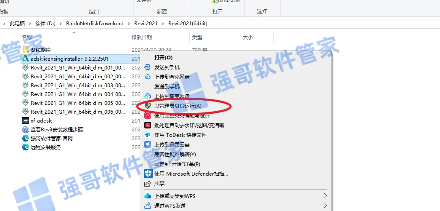
Task: Select the adsklicensinginstaller-9.2.2.2501 Autodesk icon
Action: (26, 59)
